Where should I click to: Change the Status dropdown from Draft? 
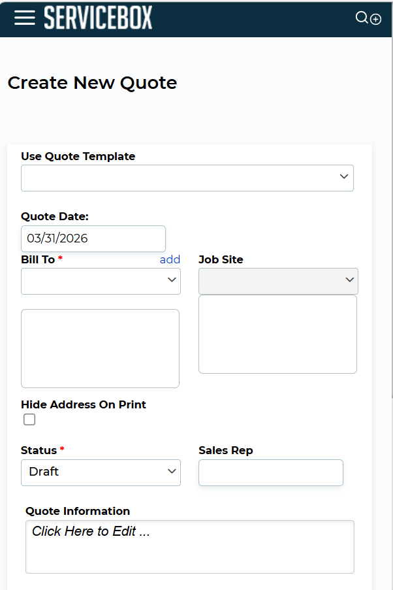coord(101,472)
